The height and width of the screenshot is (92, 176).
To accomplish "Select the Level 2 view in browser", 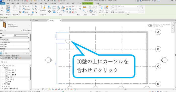I will coord(11,79).
